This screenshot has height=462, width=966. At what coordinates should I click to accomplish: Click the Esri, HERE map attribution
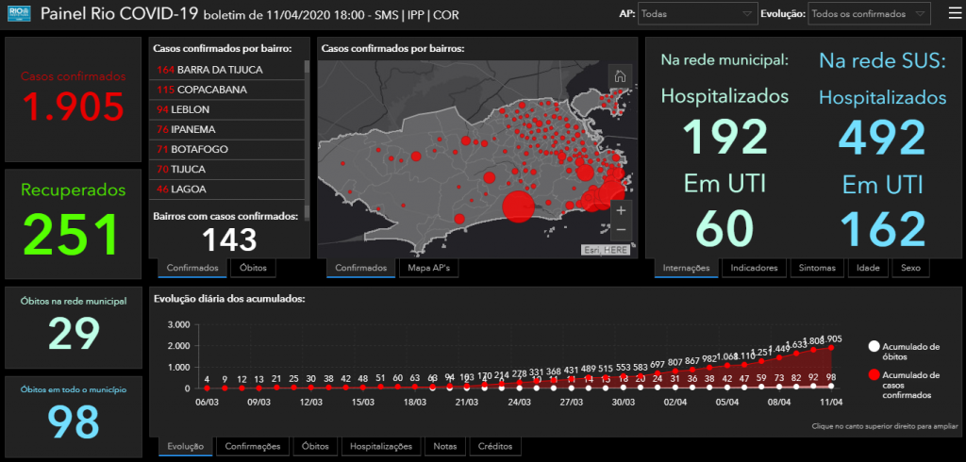pos(605,250)
